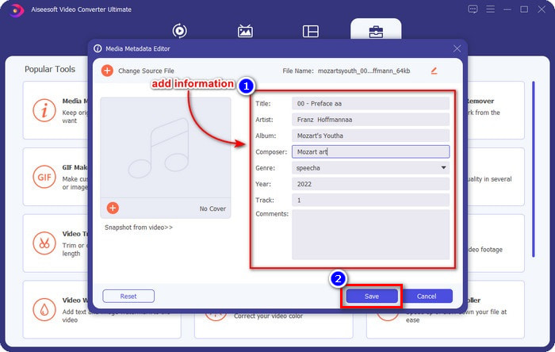
Task: Click the Save button
Action: click(372, 296)
